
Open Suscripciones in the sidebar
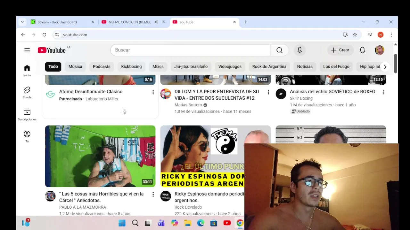click(x=27, y=115)
